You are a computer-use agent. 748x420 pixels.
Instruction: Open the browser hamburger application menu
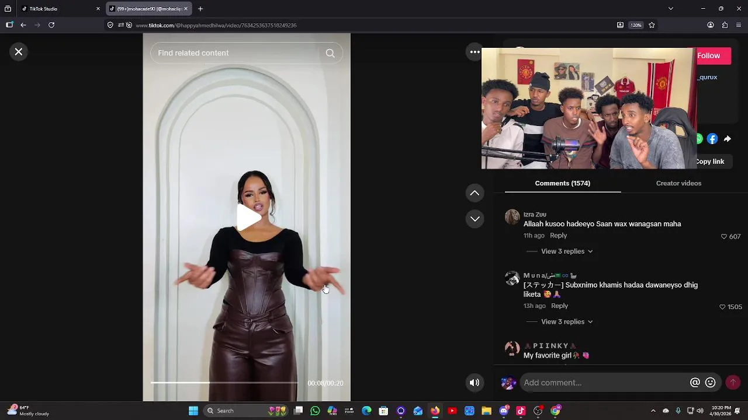pos(739,25)
